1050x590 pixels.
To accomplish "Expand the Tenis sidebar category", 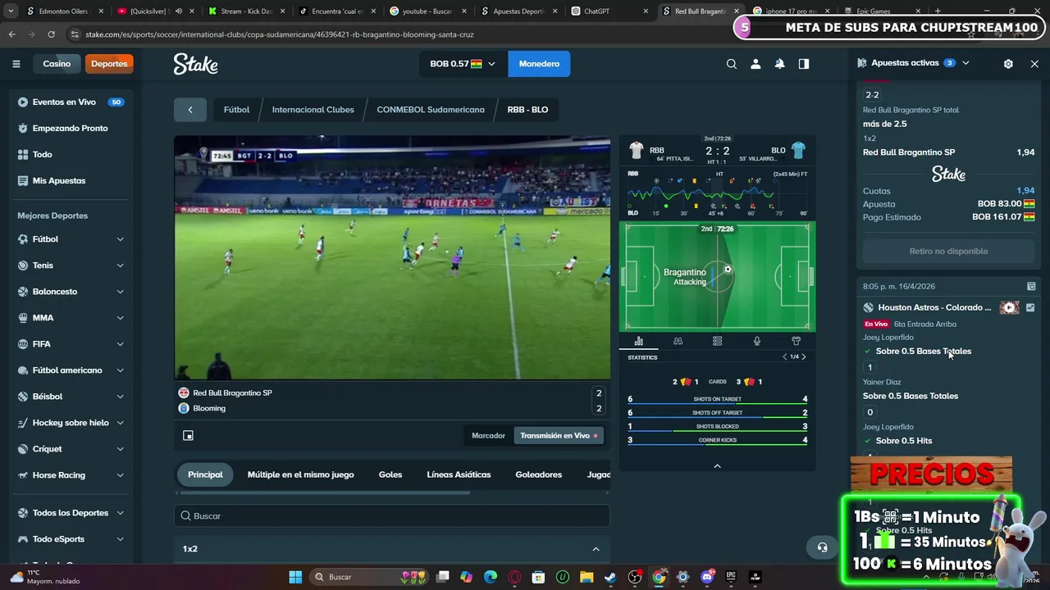I will point(120,265).
